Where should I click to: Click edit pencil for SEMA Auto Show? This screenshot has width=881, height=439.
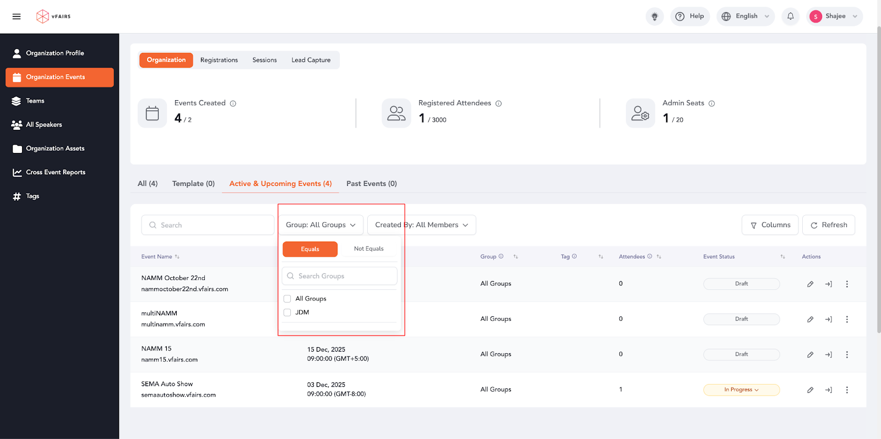810,390
